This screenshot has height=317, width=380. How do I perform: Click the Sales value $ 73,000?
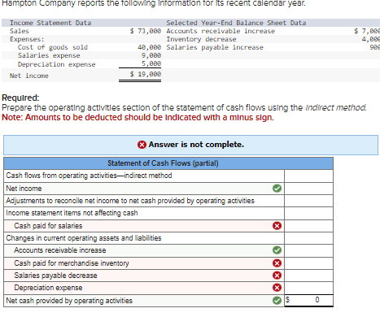point(146,31)
